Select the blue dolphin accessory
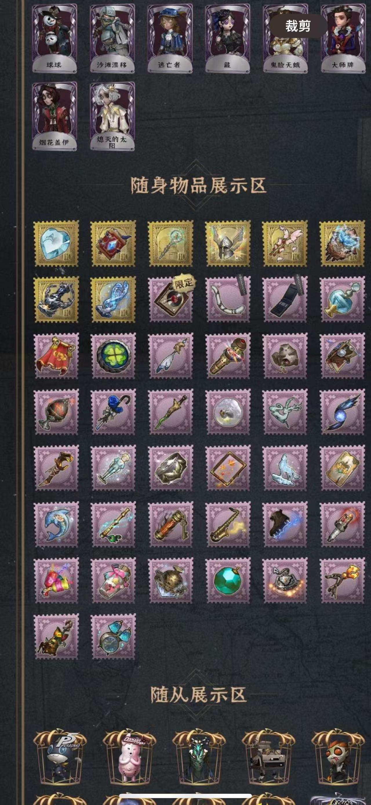The height and width of the screenshot is (805, 371). click(56, 524)
